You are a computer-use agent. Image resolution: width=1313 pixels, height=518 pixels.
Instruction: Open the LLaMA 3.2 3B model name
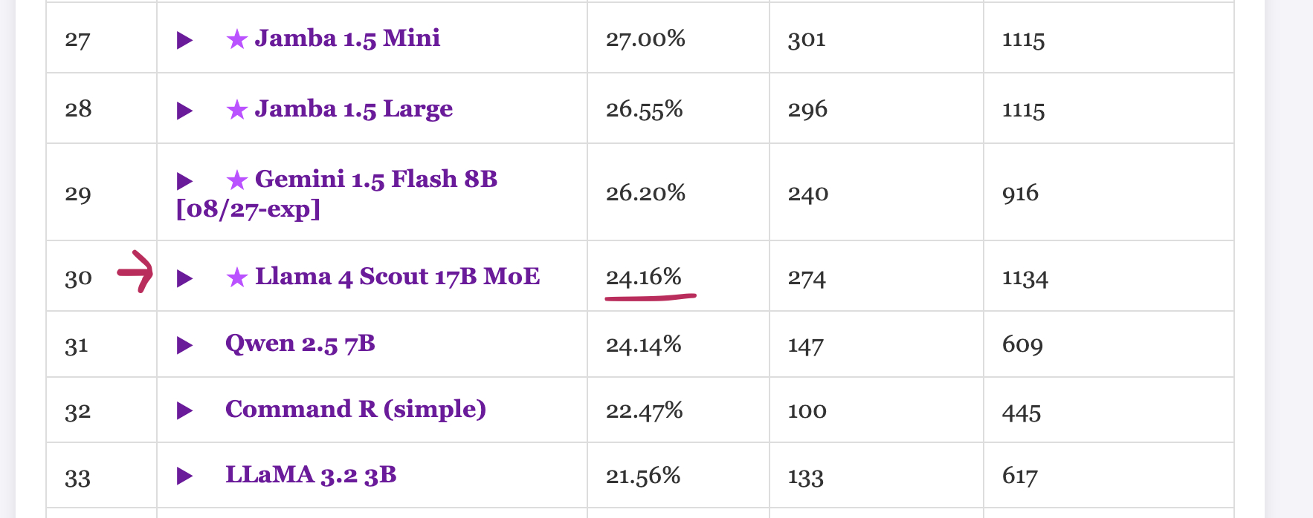[x=311, y=474]
